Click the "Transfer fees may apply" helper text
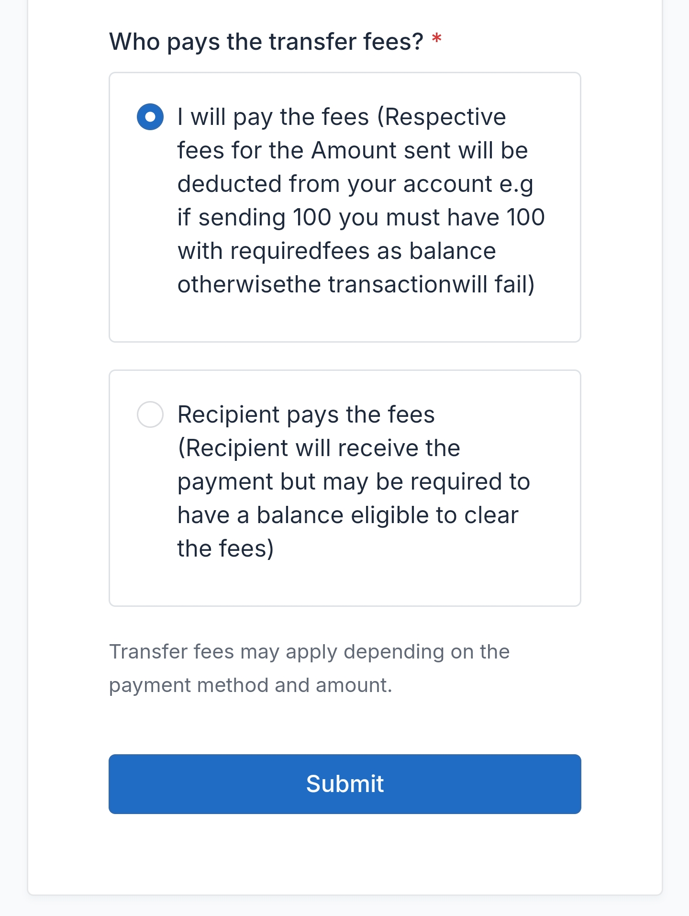Screen dimensions: 689x916 point(309,652)
